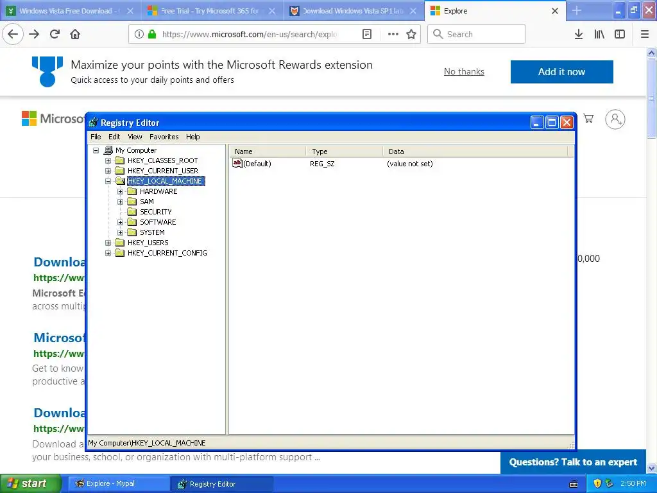Expand HKEY_CLASSES_ROOT node
The width and height of the screenshot is (657, 493).
coord(108,160)
